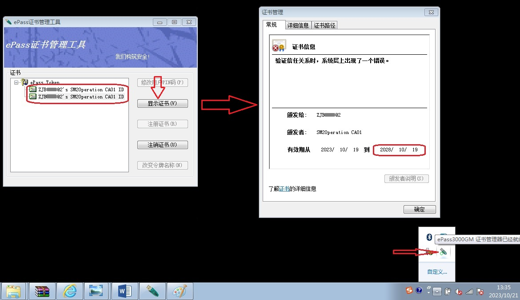Click the 颁发者说明(S) button
Image resolution: width=520 pixels, height=300 pixels.
[407, 178]
